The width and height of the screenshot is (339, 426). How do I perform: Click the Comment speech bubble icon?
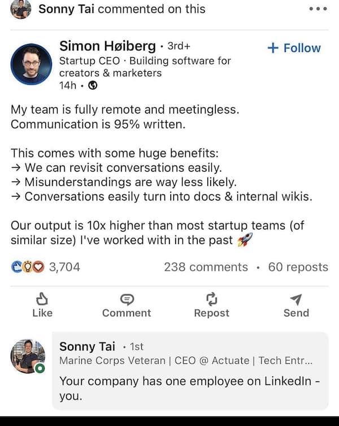point(127,299)
